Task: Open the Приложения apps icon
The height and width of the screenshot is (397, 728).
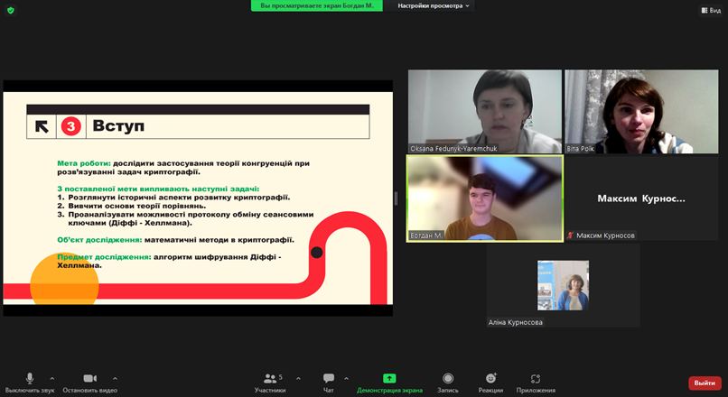Action: [536, 379]
